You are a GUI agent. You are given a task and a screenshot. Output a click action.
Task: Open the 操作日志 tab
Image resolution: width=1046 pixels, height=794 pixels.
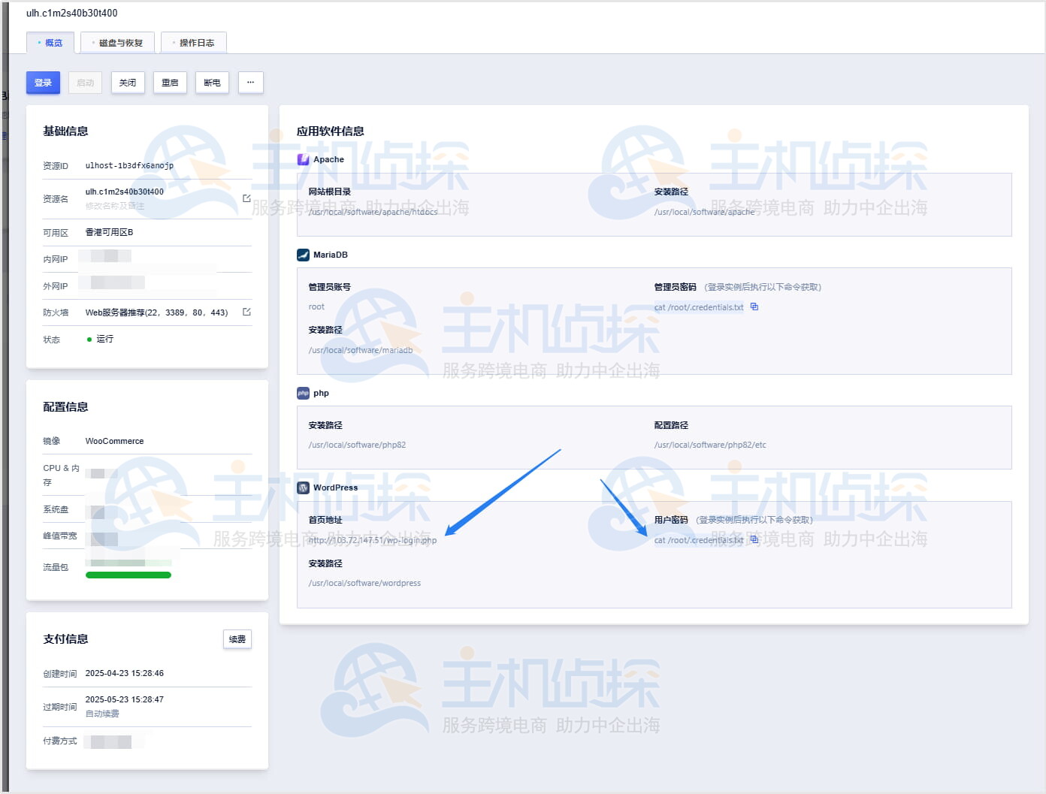194,43
